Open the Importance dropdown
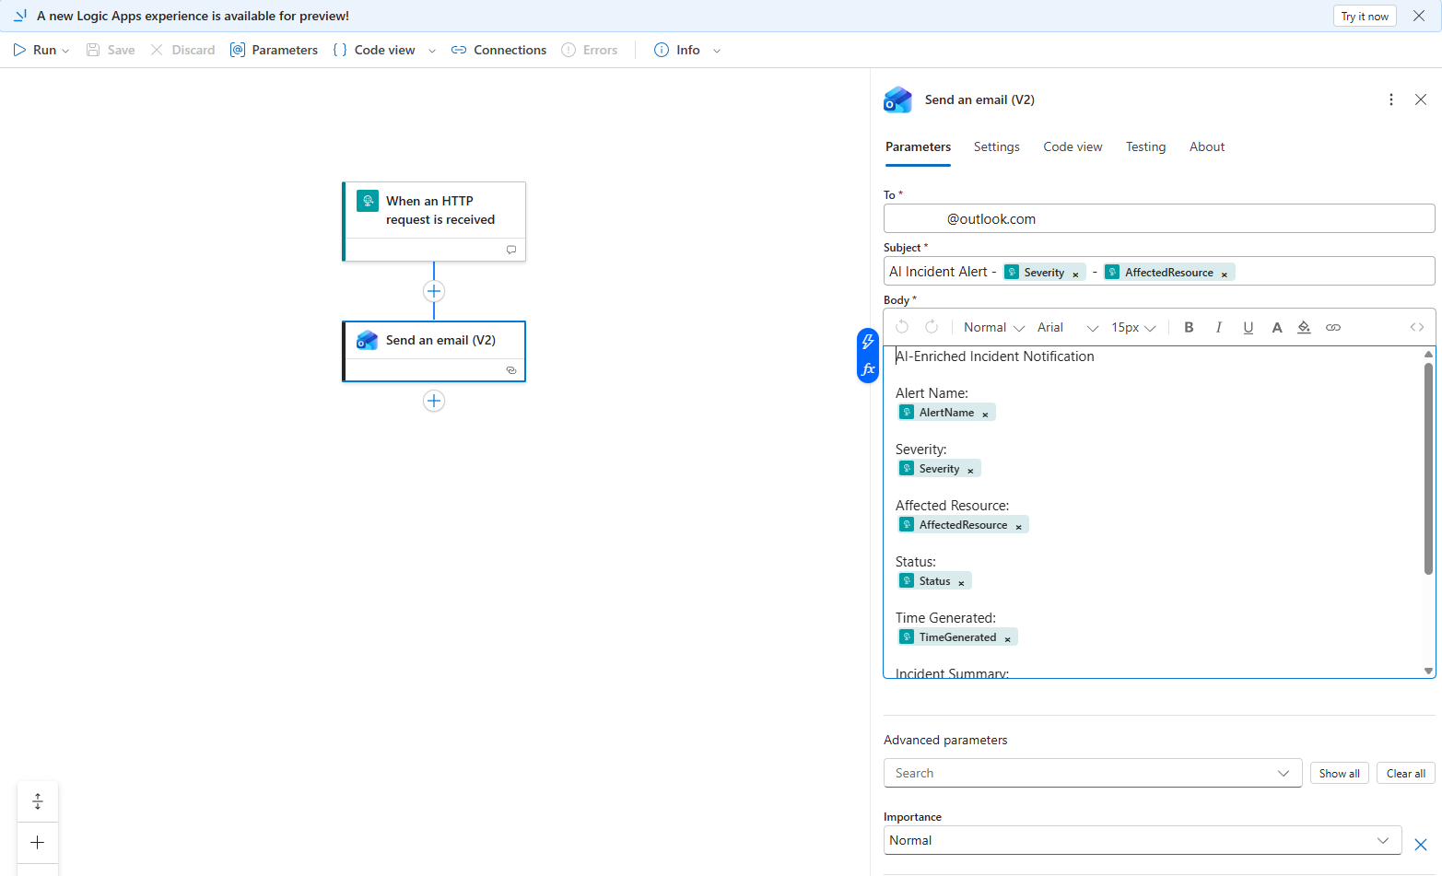Viewport: 1442px width, 876px height. click(1143, 840)
